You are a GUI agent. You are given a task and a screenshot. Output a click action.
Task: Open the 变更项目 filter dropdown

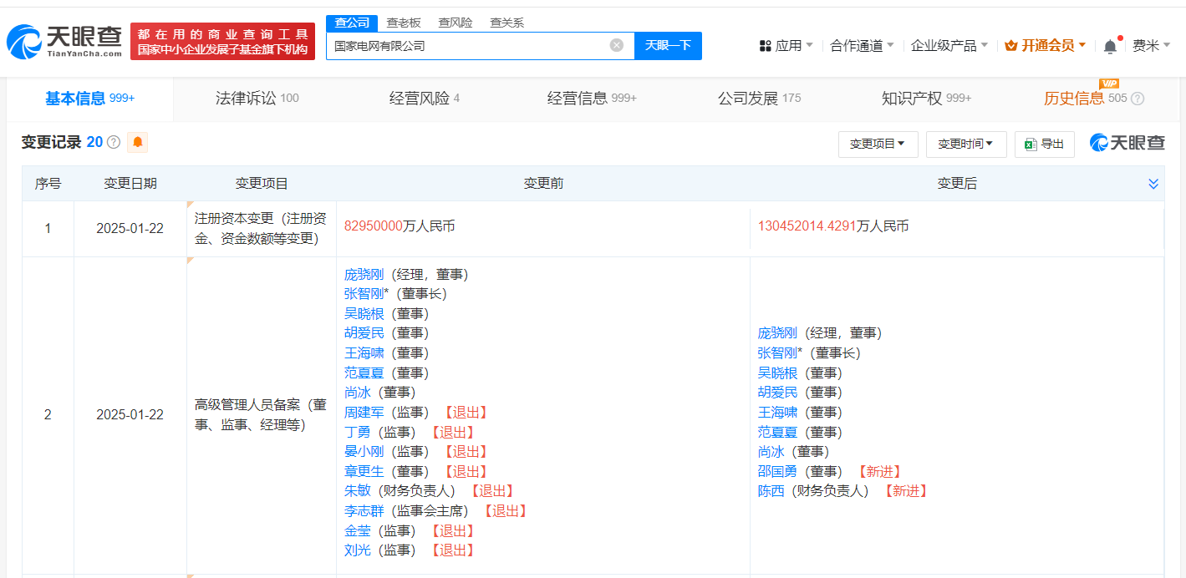point(878,144)
